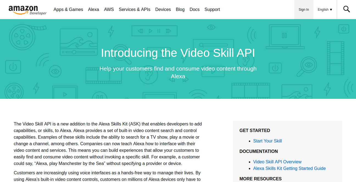Viewport: 356px width, 182px height.
Task: Follow the Start Your Skill link
Action: (x=267, y=141)
